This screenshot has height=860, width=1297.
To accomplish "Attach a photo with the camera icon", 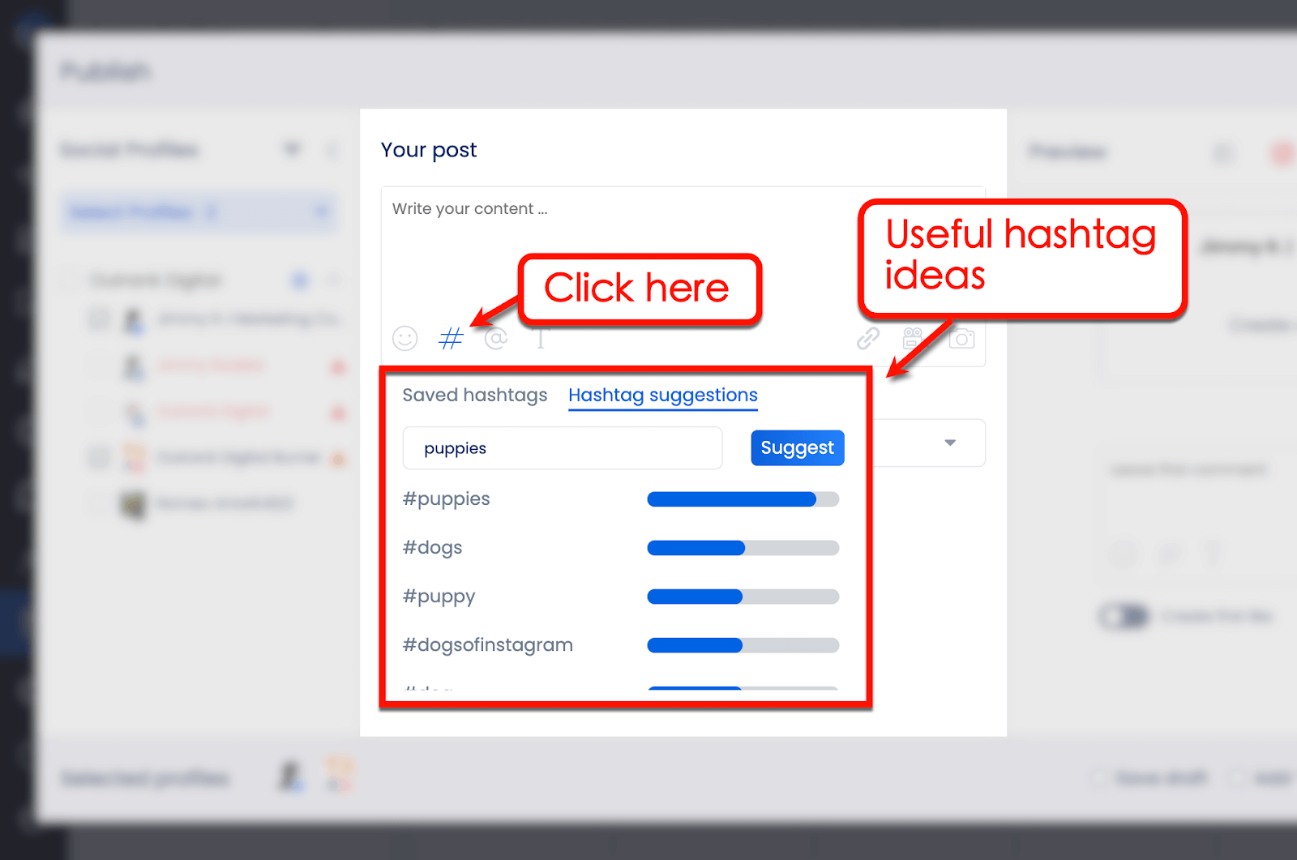I will click(962, 338).
